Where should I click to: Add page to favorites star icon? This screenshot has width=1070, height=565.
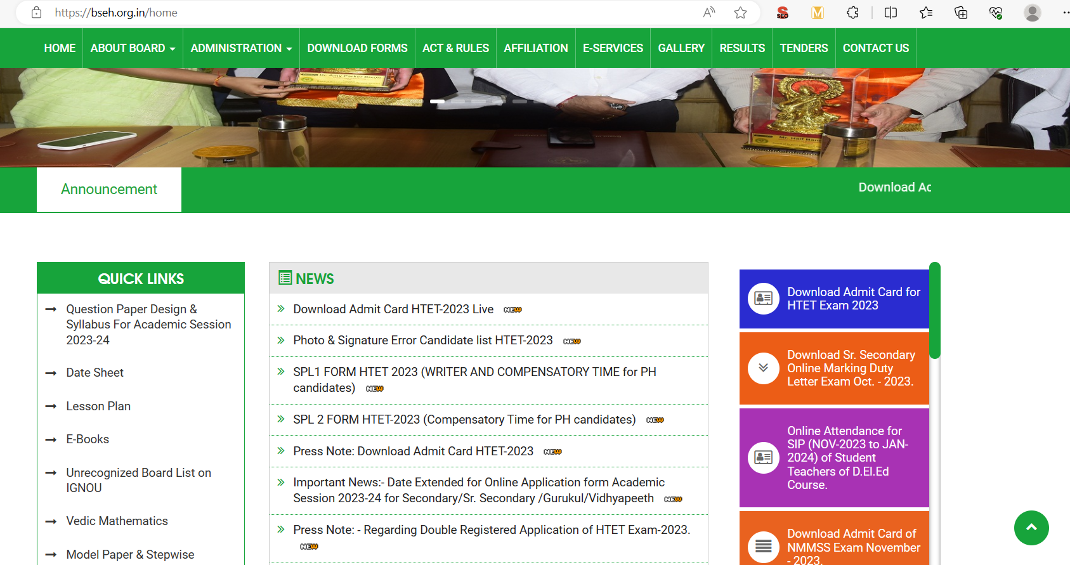point(740,13)
